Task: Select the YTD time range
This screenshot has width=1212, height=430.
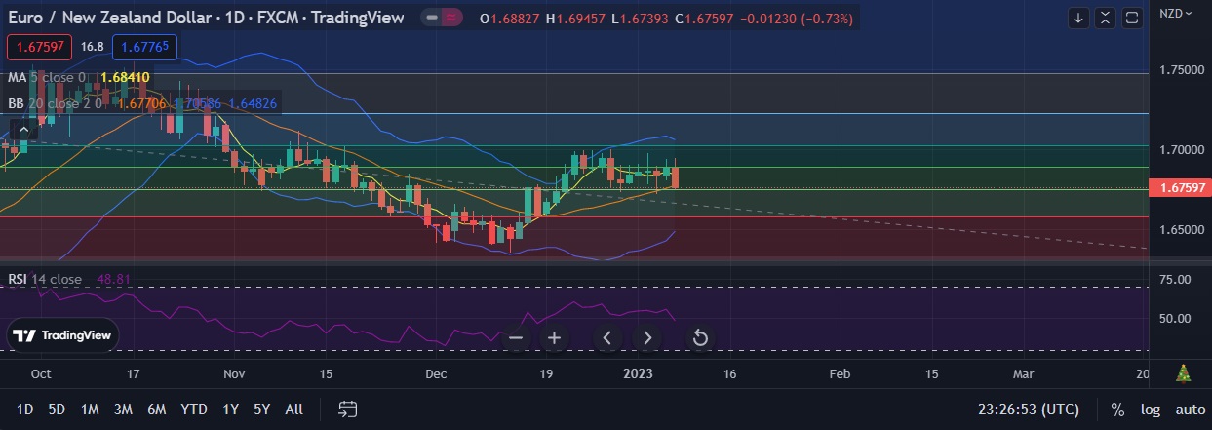Action: click(x=194, y=410)
